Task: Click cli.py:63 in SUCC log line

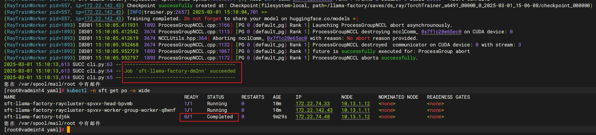Action: (100, 64)
